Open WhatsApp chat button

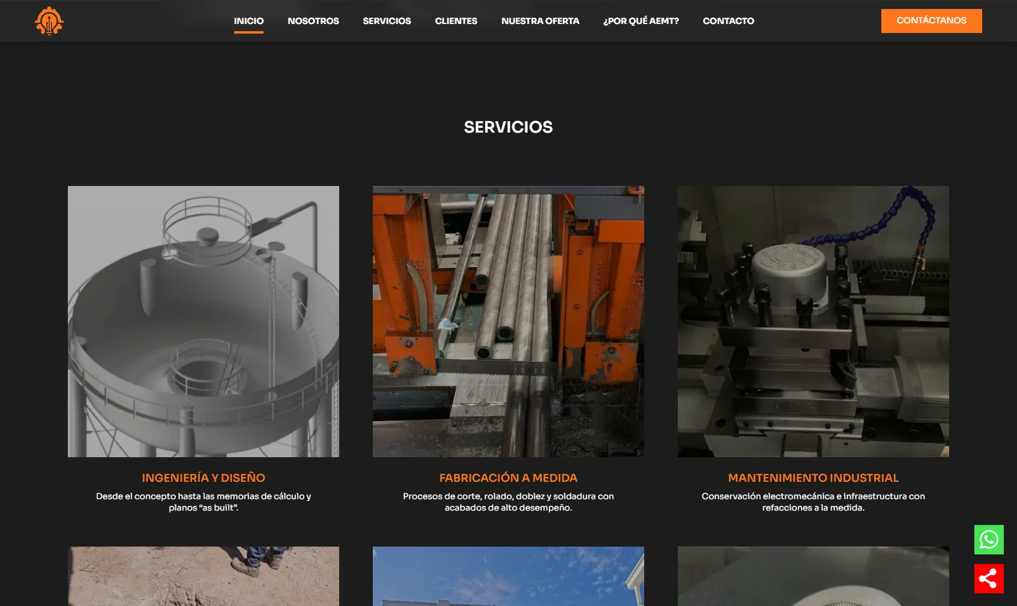(989, 539)
